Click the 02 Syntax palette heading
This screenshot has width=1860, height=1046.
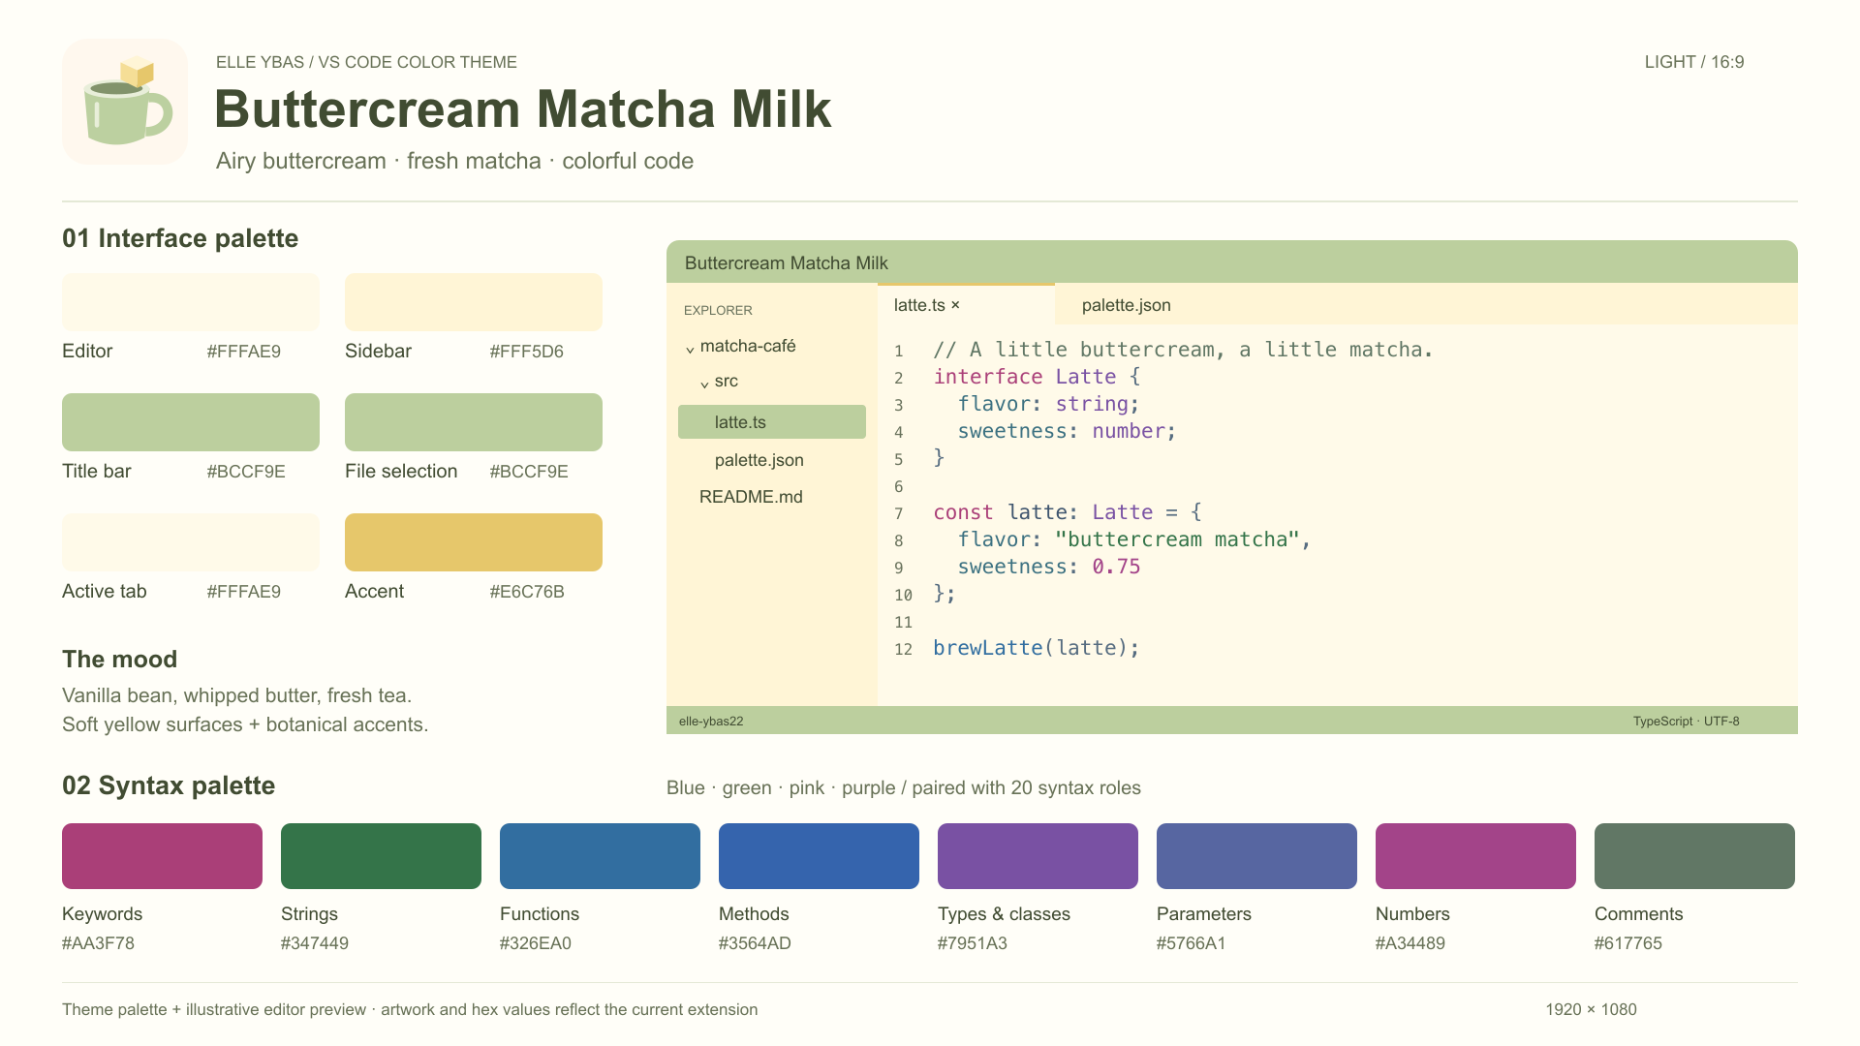click(x=169, y=785)
